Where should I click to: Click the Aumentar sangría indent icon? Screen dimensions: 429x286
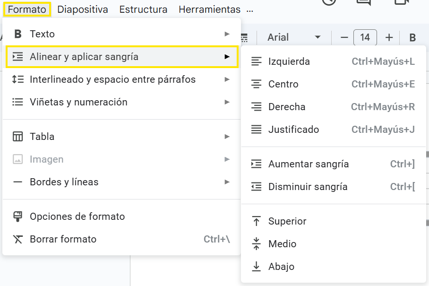pos(256,164)
